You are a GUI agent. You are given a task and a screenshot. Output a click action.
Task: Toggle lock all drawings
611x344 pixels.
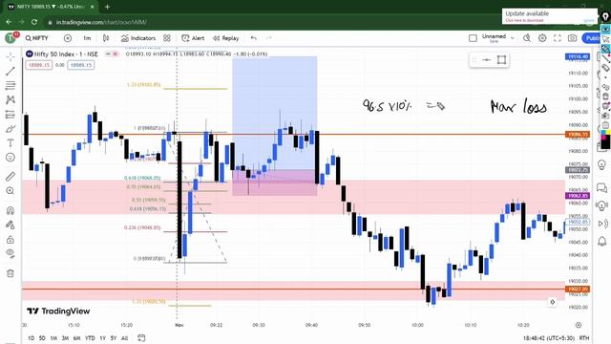[x=11, y=240]
